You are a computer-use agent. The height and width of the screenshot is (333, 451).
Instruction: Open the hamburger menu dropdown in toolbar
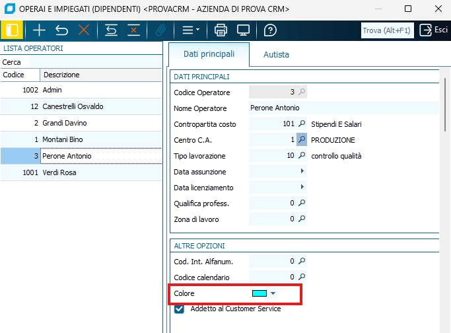(190, 30)
